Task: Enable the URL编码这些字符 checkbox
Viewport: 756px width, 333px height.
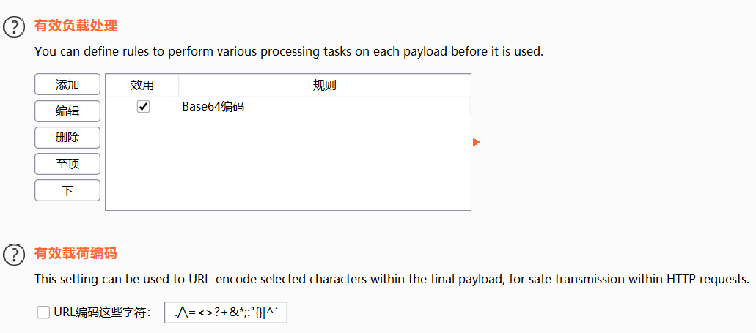Action: 43,313
